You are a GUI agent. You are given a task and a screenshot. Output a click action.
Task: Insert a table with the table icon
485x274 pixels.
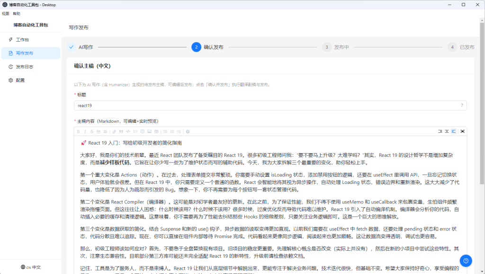pos(156,132)
